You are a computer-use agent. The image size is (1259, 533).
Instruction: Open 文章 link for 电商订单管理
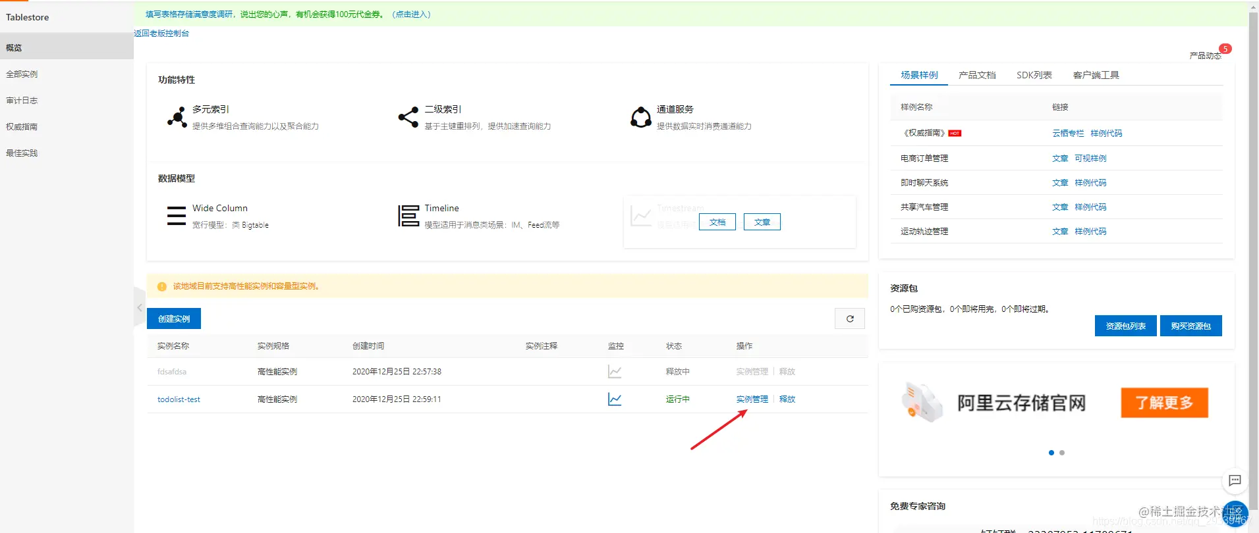click(x=1060, y=158)
